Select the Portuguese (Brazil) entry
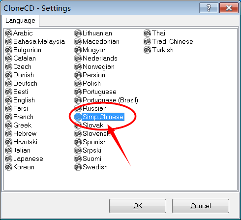This screenshot has width=241, height=220. click(x=110, y=100)
